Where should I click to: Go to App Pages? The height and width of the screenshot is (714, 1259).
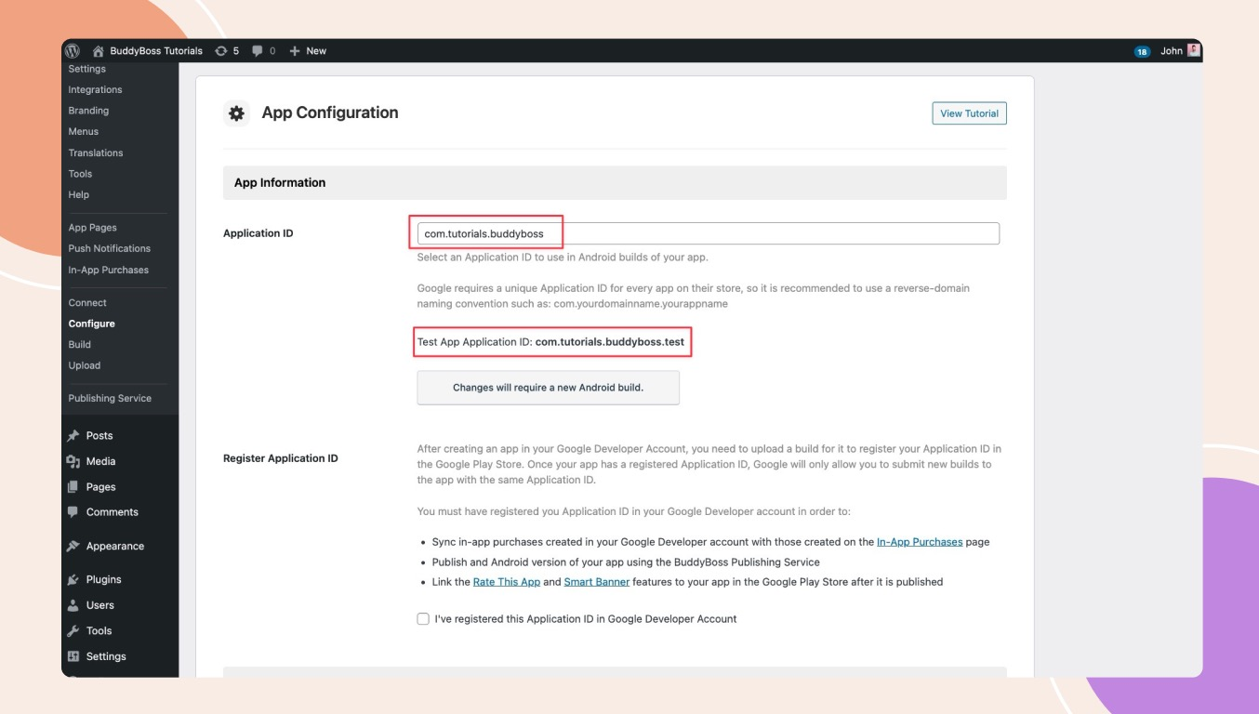(x=92, y=228)
